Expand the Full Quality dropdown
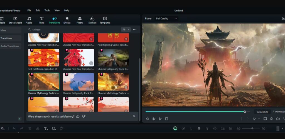 tap(166, 19)
